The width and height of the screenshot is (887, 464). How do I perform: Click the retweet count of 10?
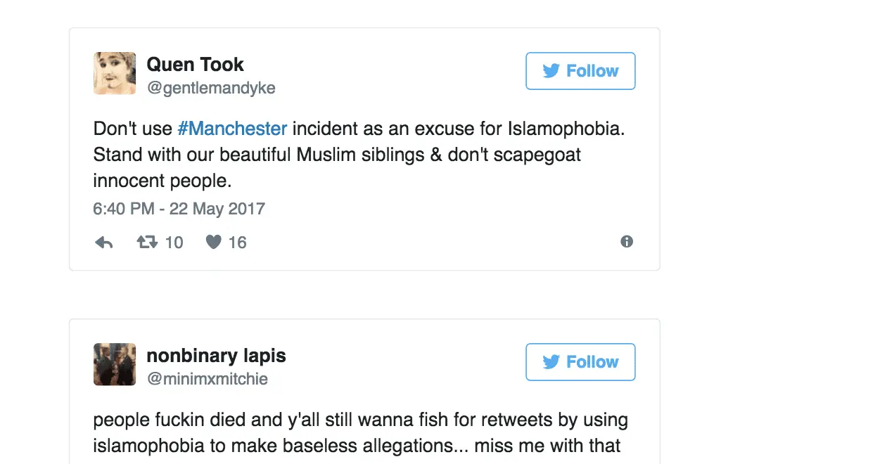click(174, 243)
